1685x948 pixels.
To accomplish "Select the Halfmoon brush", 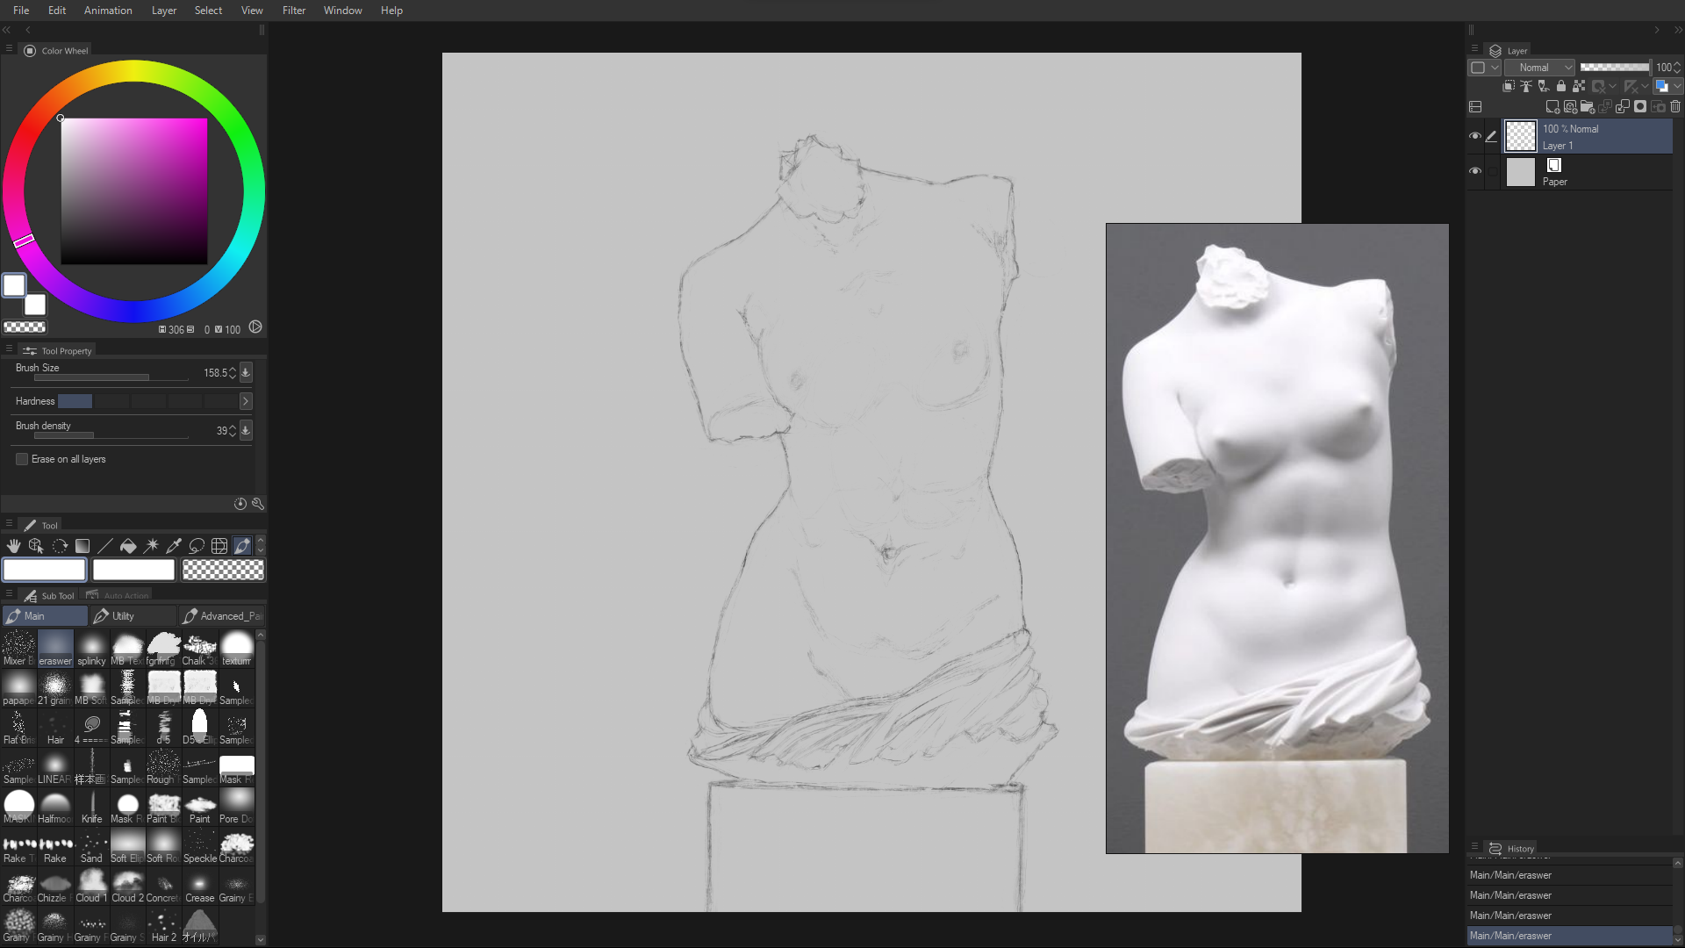I will [55, 806].
